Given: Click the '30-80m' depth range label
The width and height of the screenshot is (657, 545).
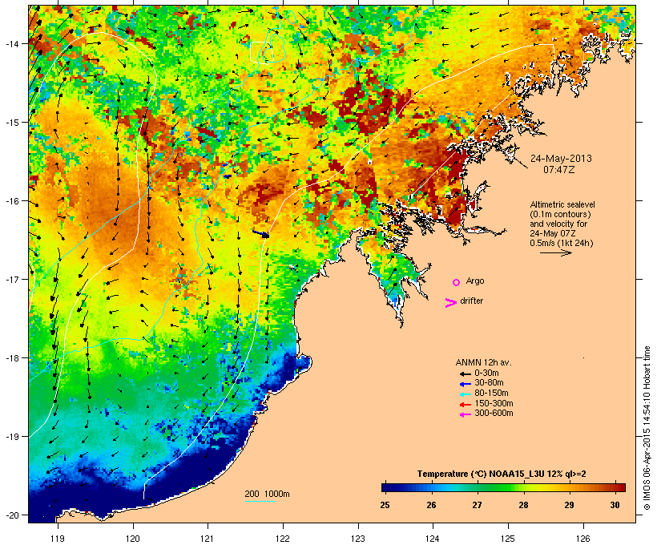Looking at the screenshot, I should click(x=489, y=383).
